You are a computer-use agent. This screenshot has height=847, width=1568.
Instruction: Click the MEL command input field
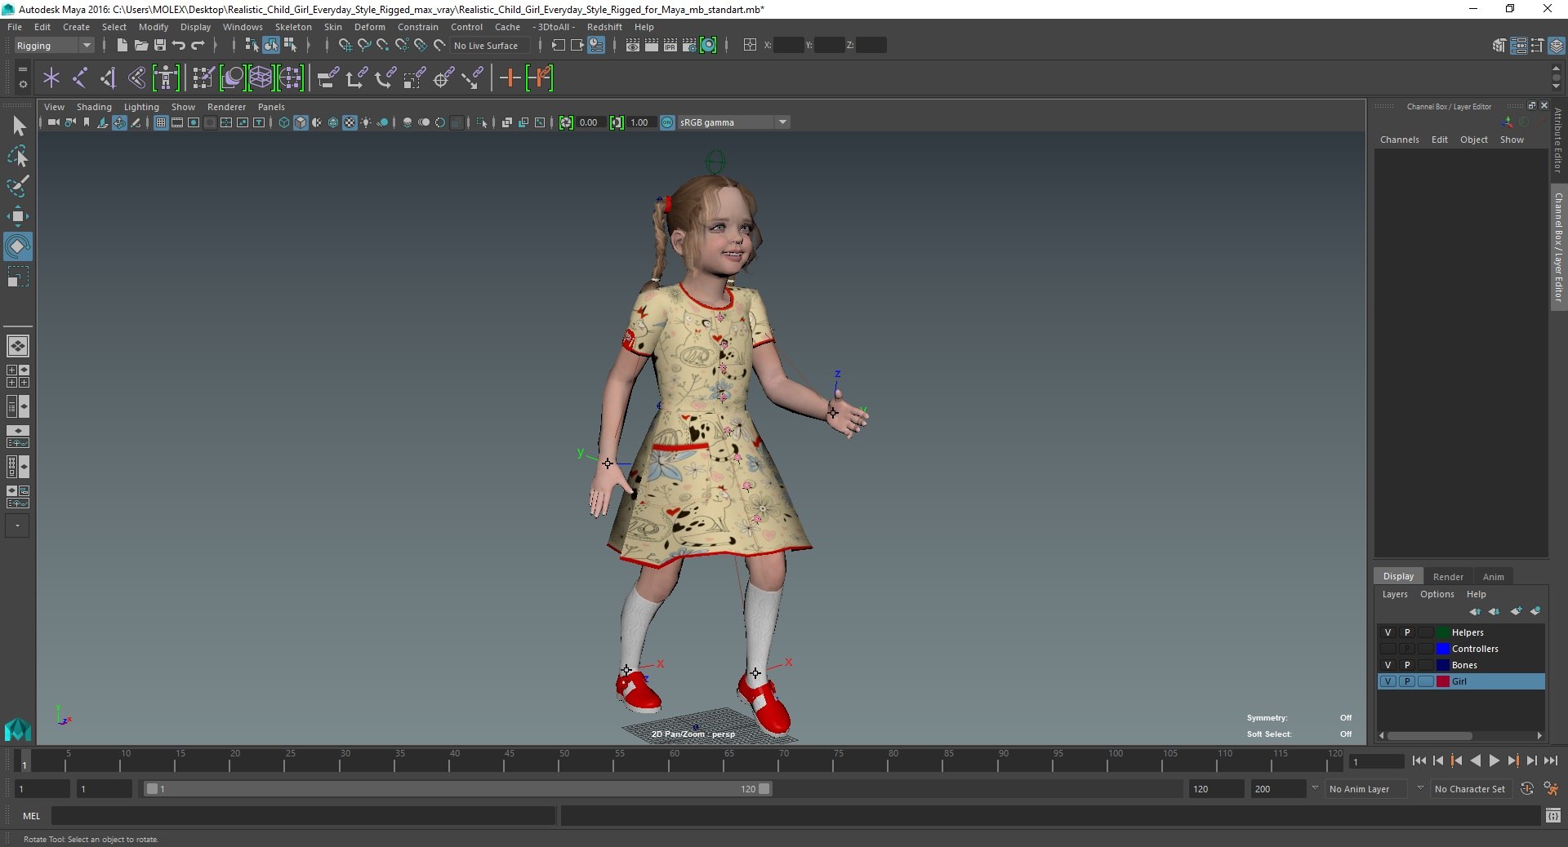[x=303, y=815]
